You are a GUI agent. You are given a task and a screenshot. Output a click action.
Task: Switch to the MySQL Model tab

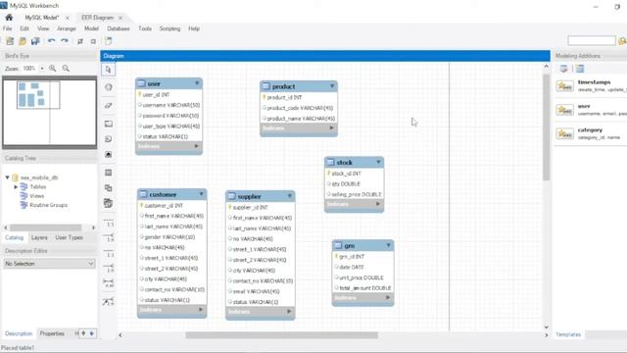[x=41, y=18]
